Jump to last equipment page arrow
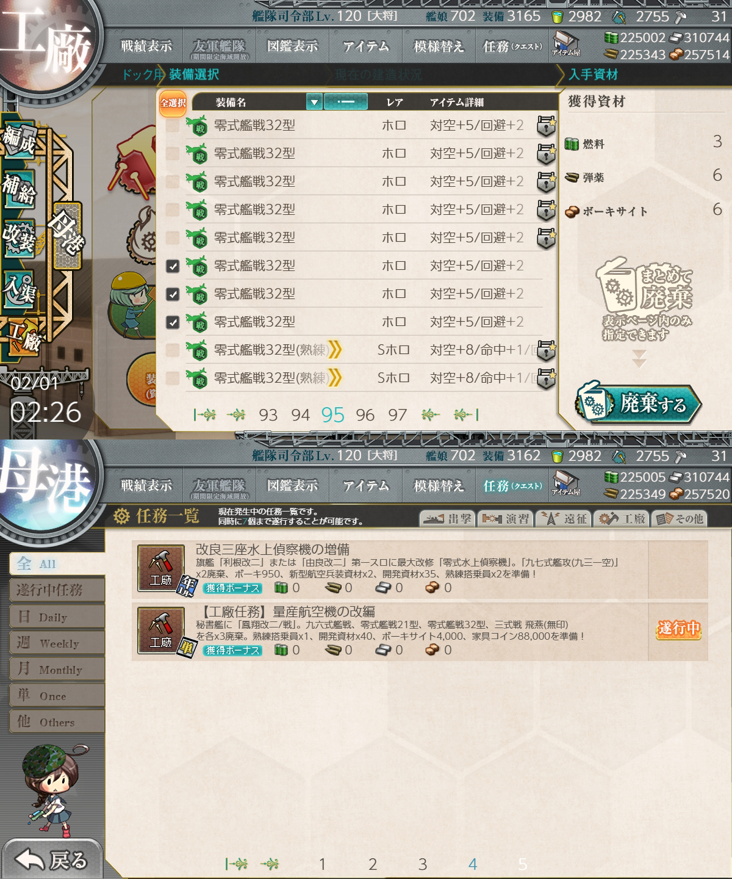The width and height of the screenshot is (732, 879). (466, 415)
